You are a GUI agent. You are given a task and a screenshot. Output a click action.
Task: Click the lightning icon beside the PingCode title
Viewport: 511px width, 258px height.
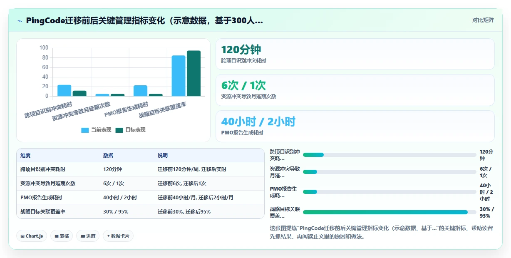click(20, 21)
